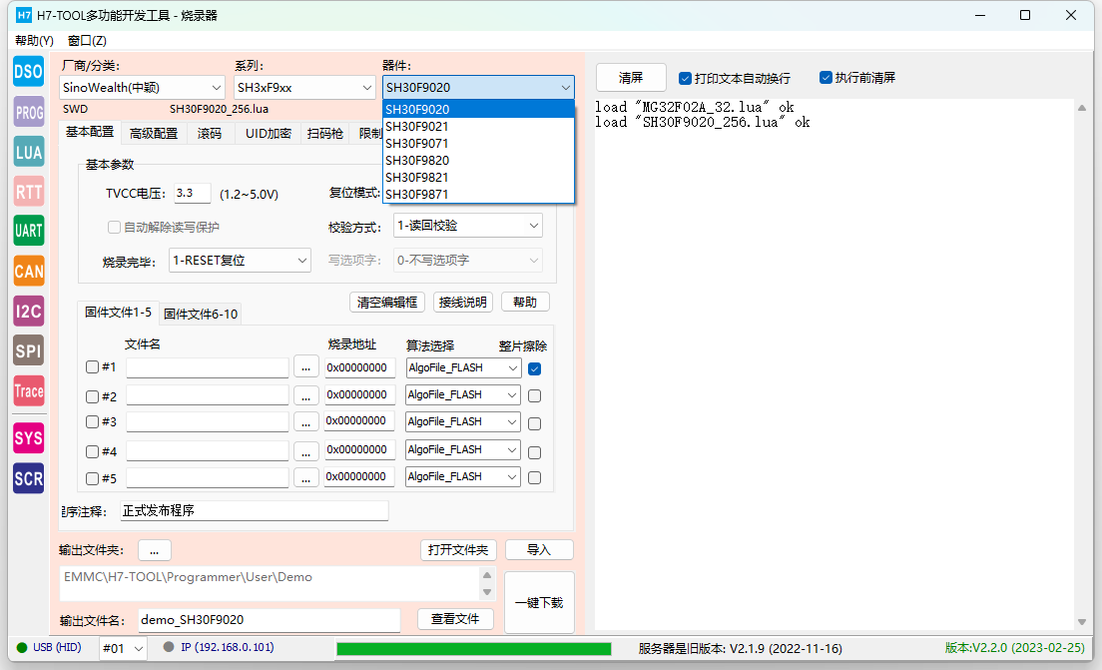Select the SPI sidebar icon
This screenshot has height=670, width=1102.
(29, 350)
